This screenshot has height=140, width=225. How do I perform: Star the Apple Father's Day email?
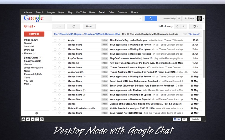[59, 40]
